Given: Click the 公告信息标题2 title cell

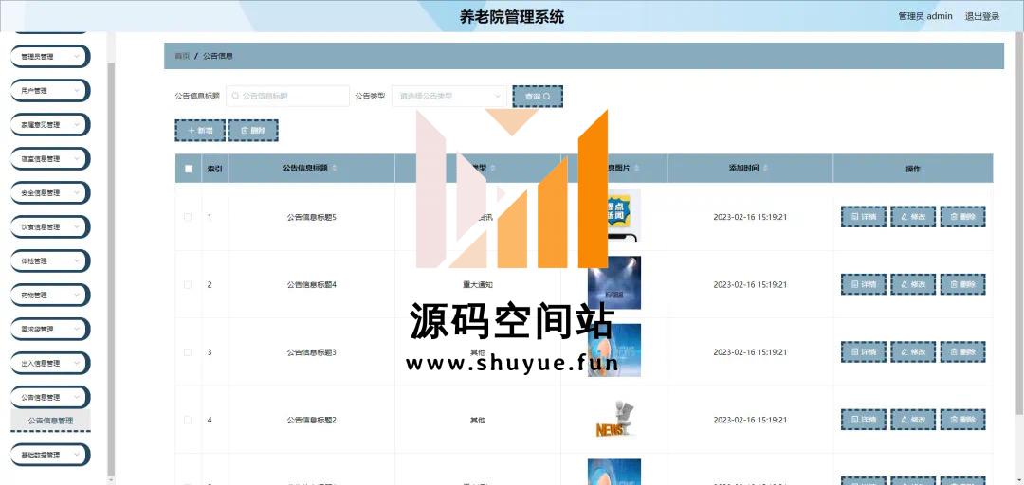Looking at the screenshot, I should 311,420.
